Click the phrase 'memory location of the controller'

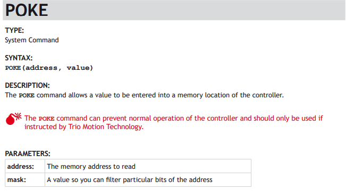[x=230, y=95]
